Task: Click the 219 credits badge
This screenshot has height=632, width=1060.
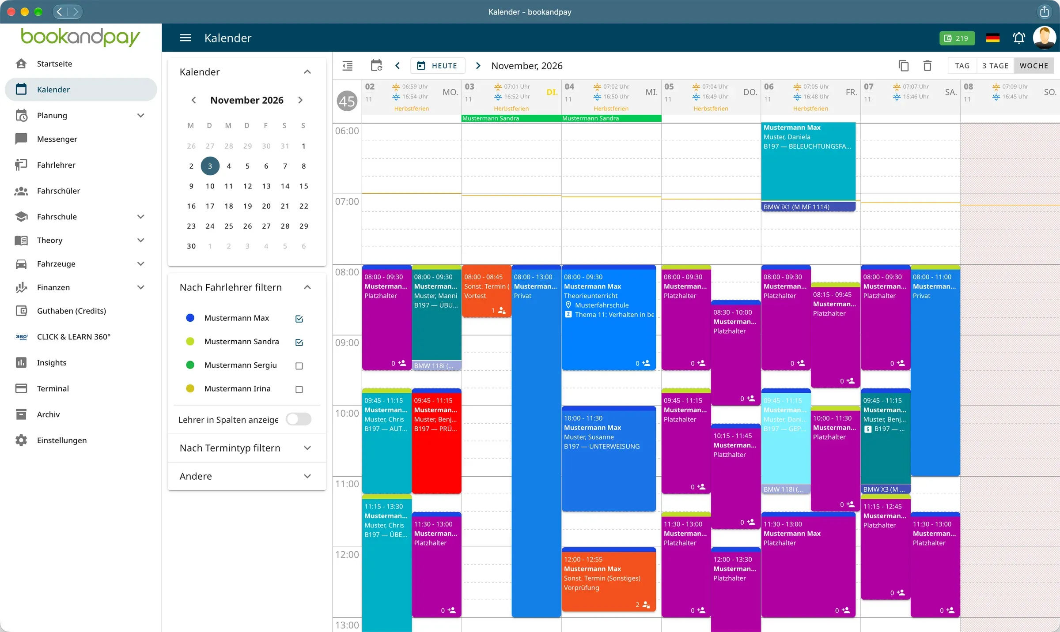Action: (957, 38)
